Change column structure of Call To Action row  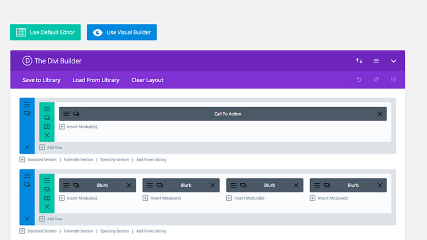coord(47,127)
